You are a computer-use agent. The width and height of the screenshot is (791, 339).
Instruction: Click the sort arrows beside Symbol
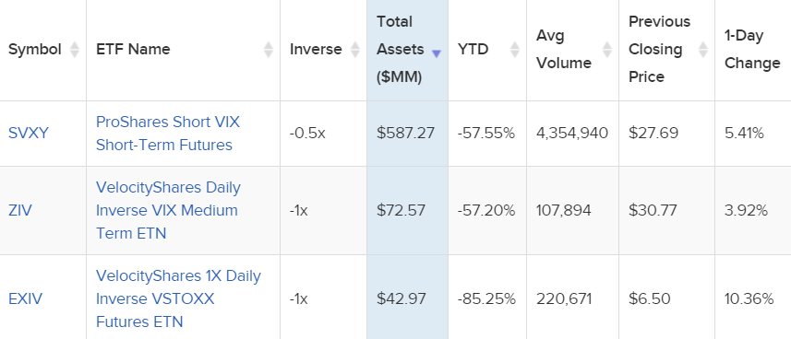(x=75, y=50)
